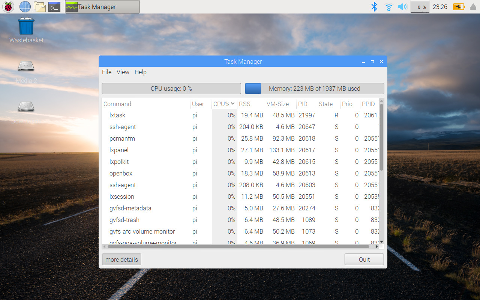Click the volume speaker icon

click(x=402, y=7)
